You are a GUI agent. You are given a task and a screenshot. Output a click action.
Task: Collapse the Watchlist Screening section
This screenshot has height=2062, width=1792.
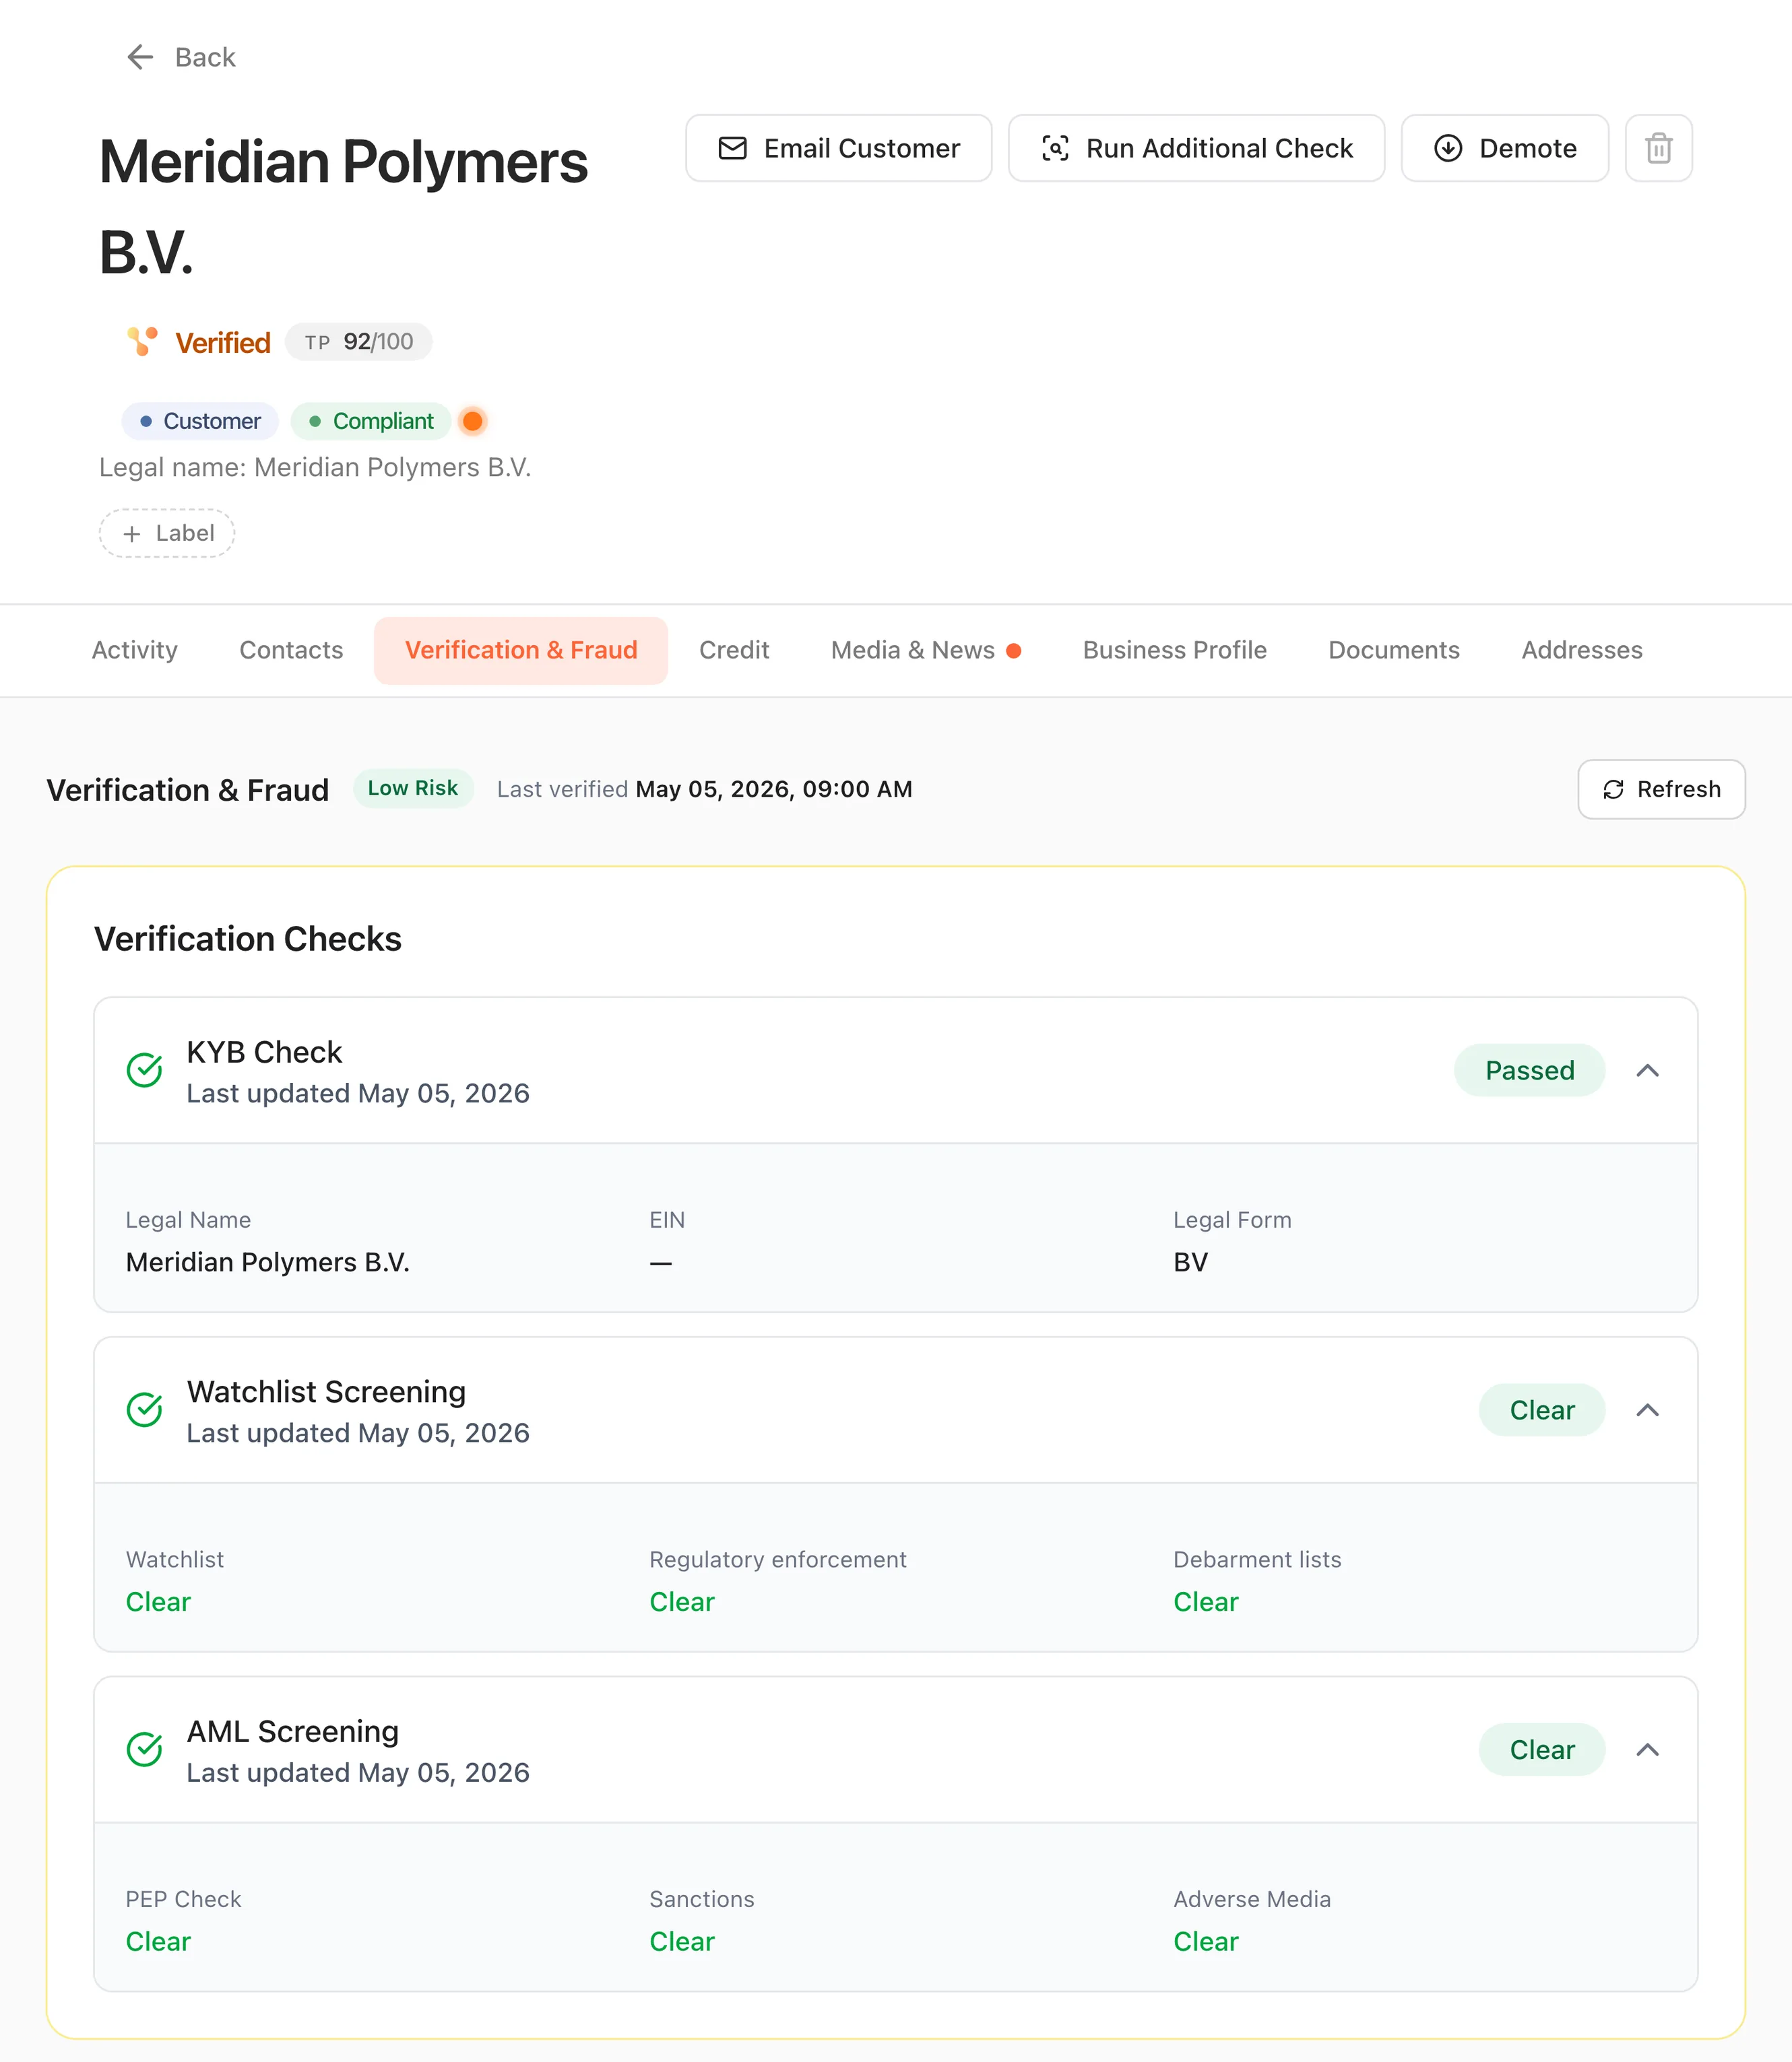click(x=1647, y=1410)
